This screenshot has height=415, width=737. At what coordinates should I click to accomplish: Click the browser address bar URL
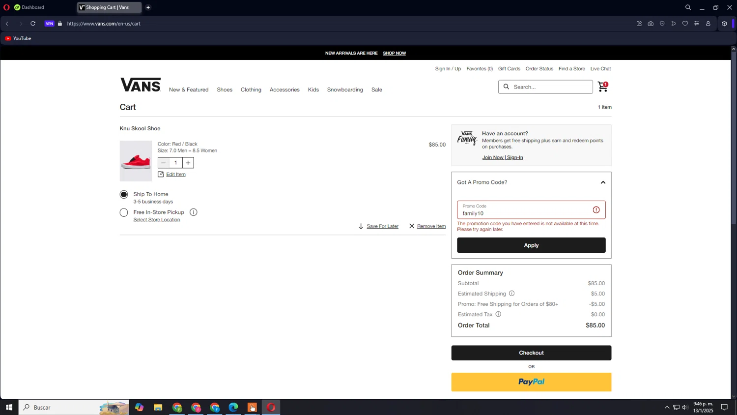coord(104,24)
